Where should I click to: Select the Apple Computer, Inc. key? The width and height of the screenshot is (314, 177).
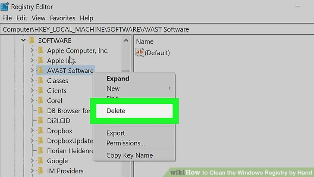(x=78, y=51)
